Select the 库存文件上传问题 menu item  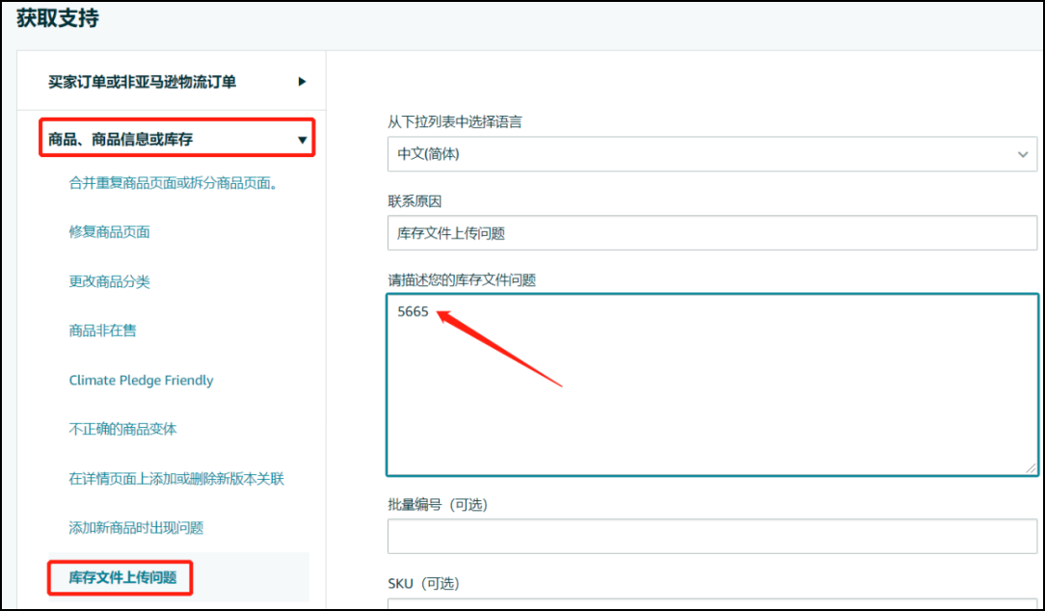(x=122, y=577)
